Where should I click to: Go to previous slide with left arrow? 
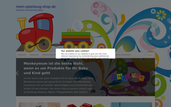click(17, 73)
